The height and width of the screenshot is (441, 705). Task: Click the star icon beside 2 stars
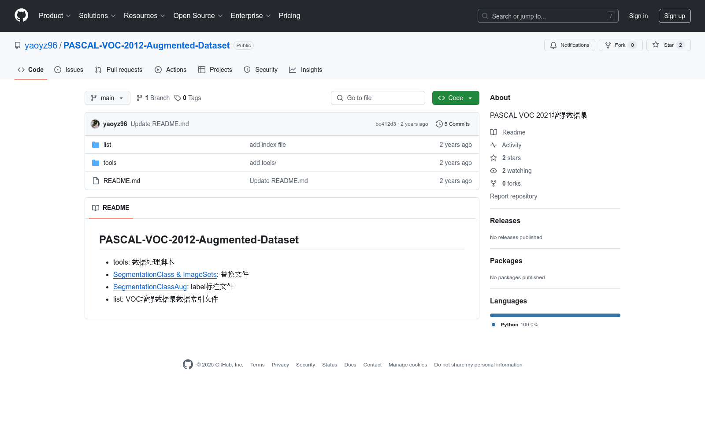(x=493, y=158)
